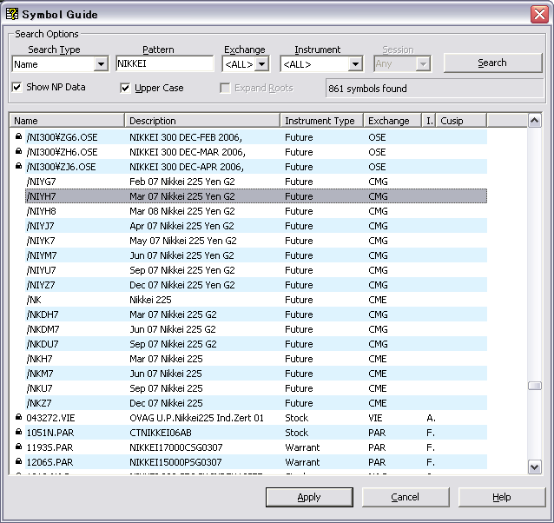
Task: Select the /NIYM7 row
Action: [256, 255]
